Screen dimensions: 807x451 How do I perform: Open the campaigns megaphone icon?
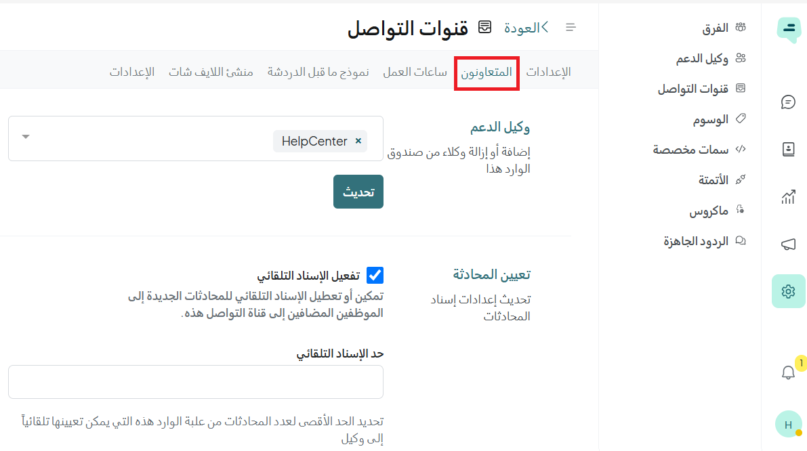coord(787,244)
